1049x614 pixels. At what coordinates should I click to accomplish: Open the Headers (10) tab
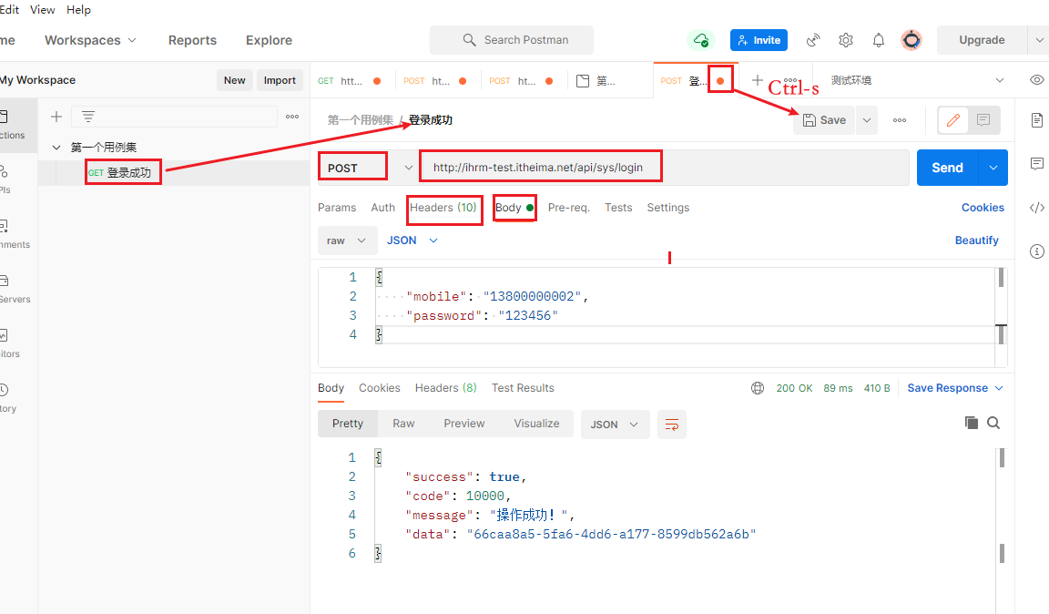(x=443, y=208)
